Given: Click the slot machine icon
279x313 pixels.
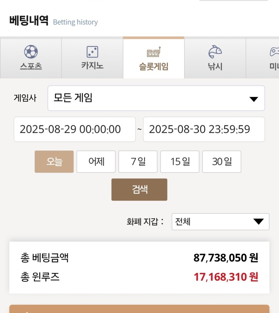Looking at the screenshot, I should click(154, 52).
